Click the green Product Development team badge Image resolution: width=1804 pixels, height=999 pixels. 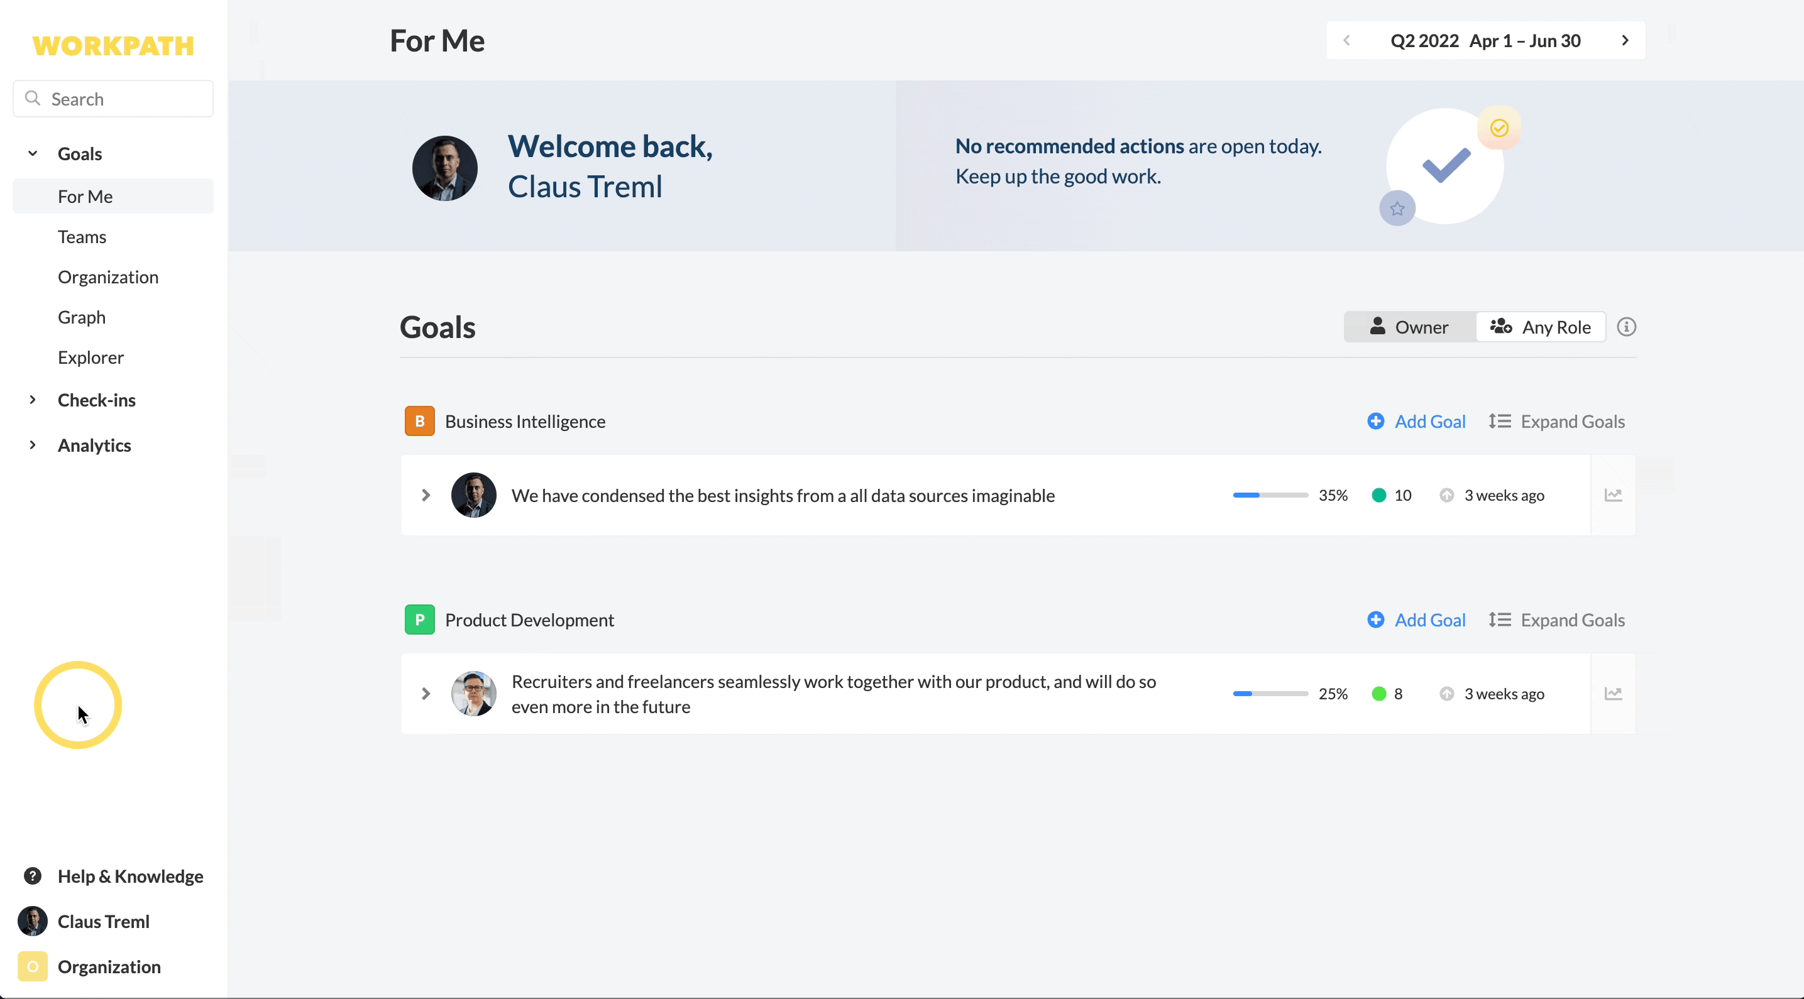coord(419,620)
